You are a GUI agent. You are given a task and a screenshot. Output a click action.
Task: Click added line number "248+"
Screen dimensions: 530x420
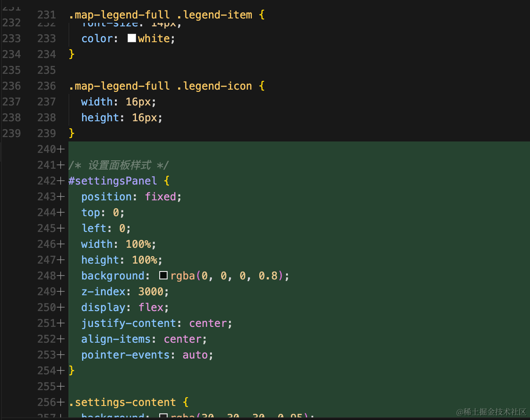51,275
